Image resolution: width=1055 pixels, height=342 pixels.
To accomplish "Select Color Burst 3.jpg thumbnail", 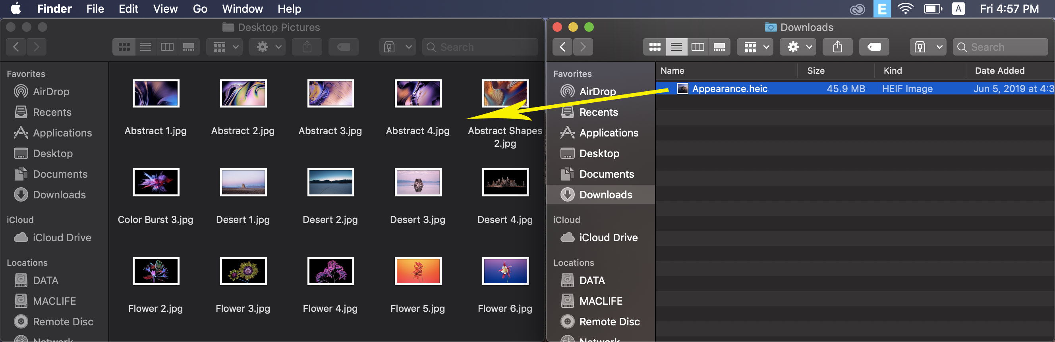I will (x=156, y=182).
